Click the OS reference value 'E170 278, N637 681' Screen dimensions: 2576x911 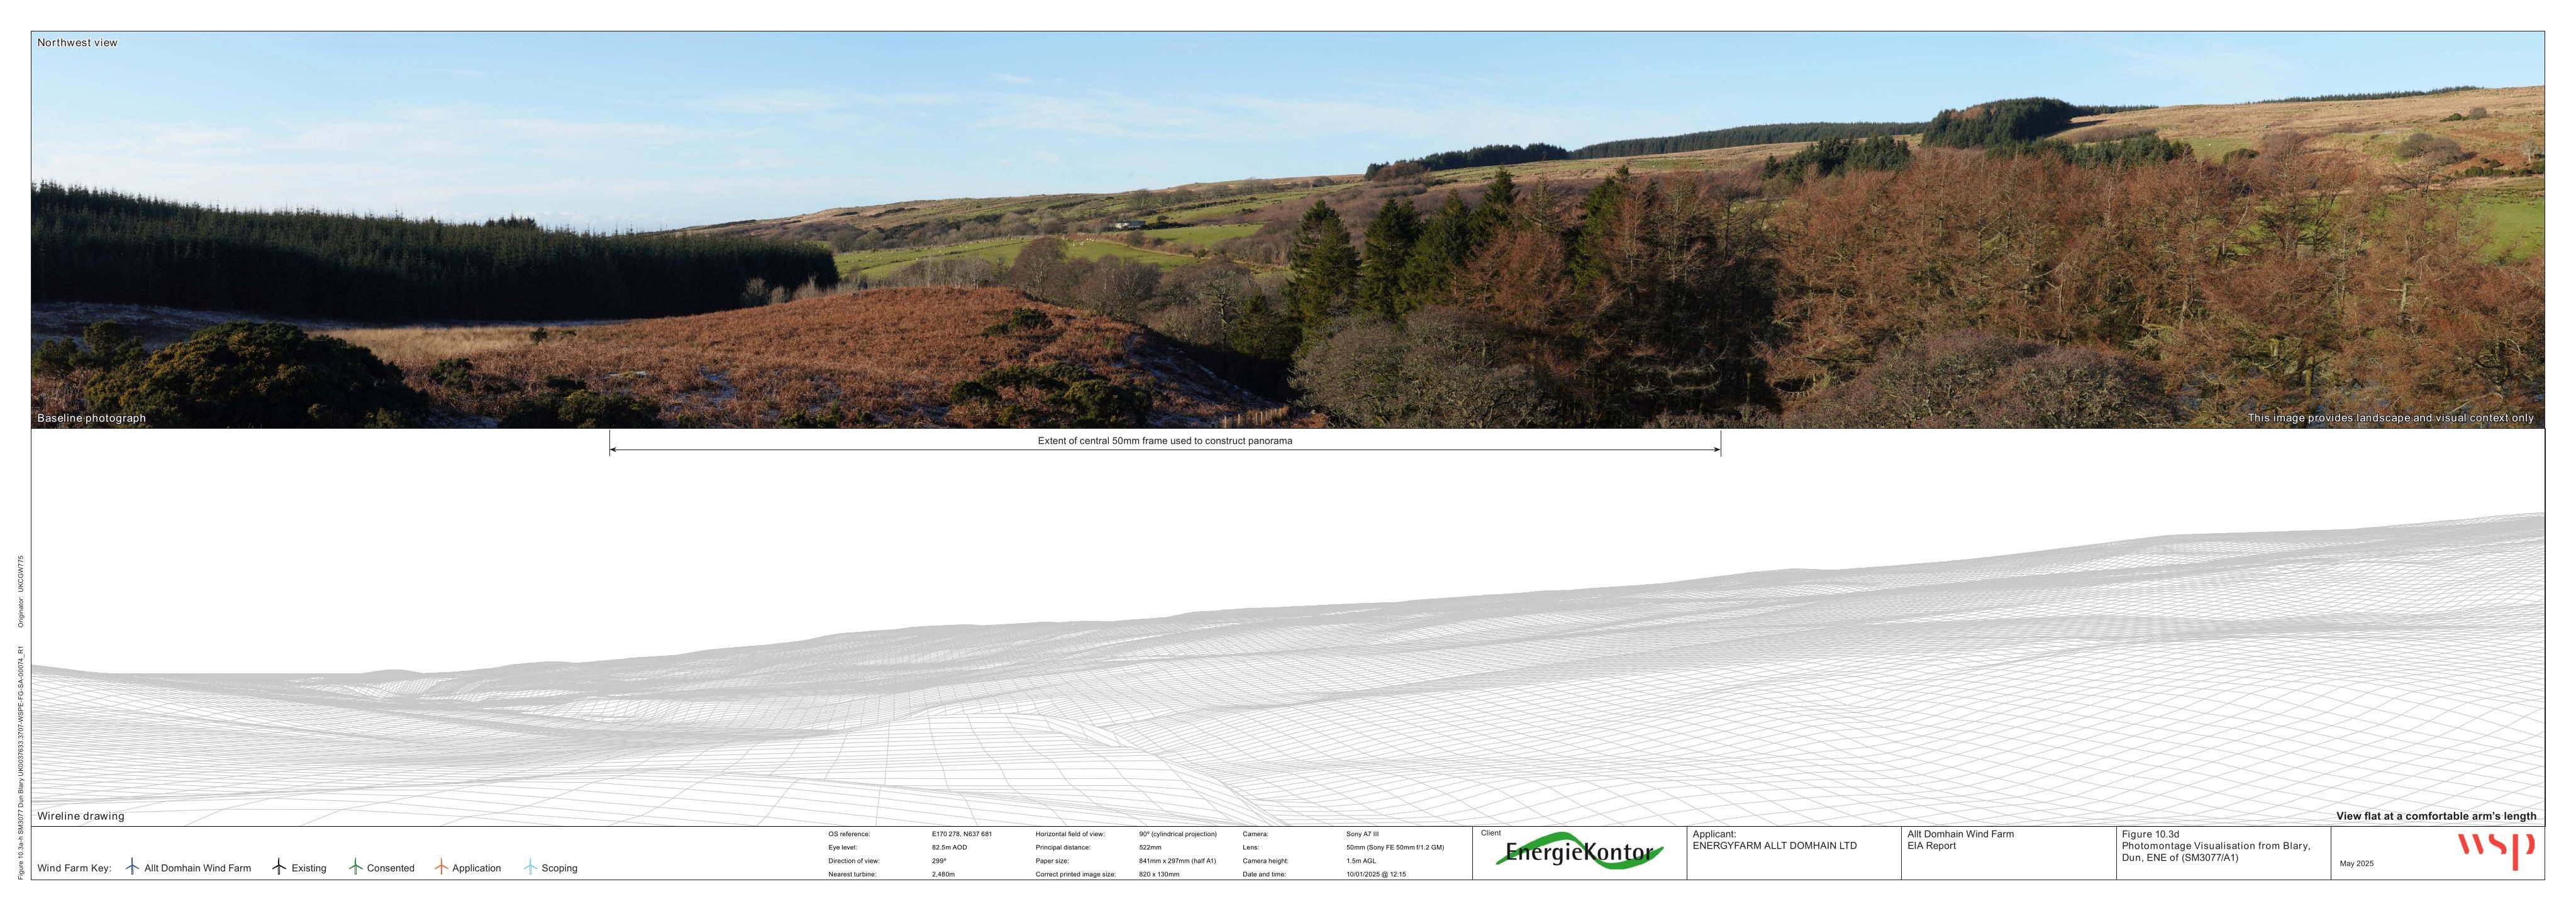click(962, 834)
